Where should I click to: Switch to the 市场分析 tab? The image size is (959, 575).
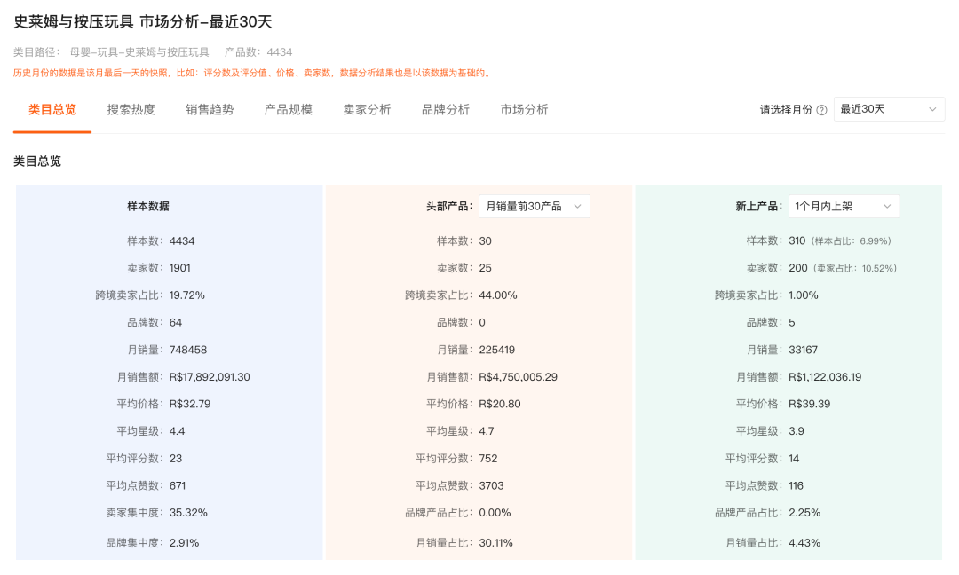[524, 110]
